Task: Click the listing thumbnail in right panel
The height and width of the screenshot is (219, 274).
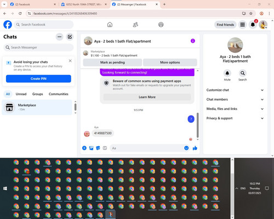Action: pyautogui.click(x=235, y=45)
